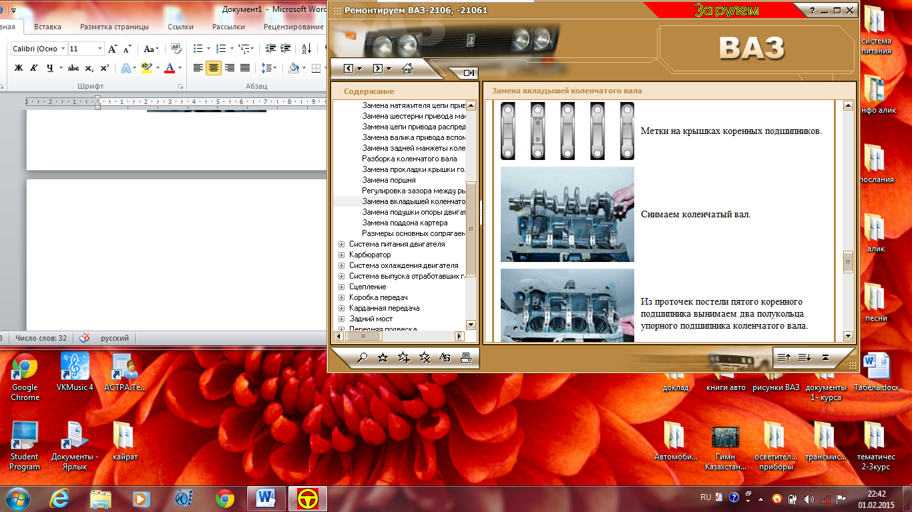Toggle strikethrough formatting
The image size is (912, 512).
point(73,68)
